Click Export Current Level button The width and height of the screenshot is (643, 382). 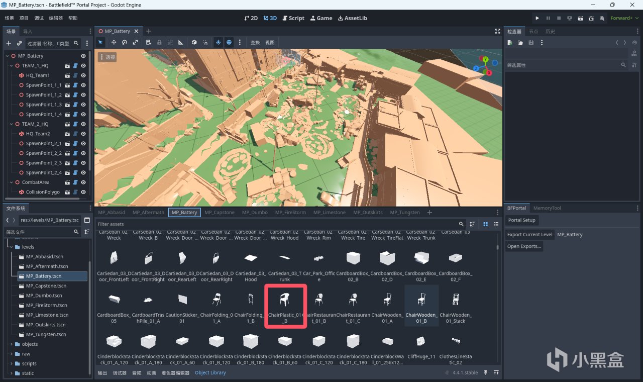click(529, 235)
